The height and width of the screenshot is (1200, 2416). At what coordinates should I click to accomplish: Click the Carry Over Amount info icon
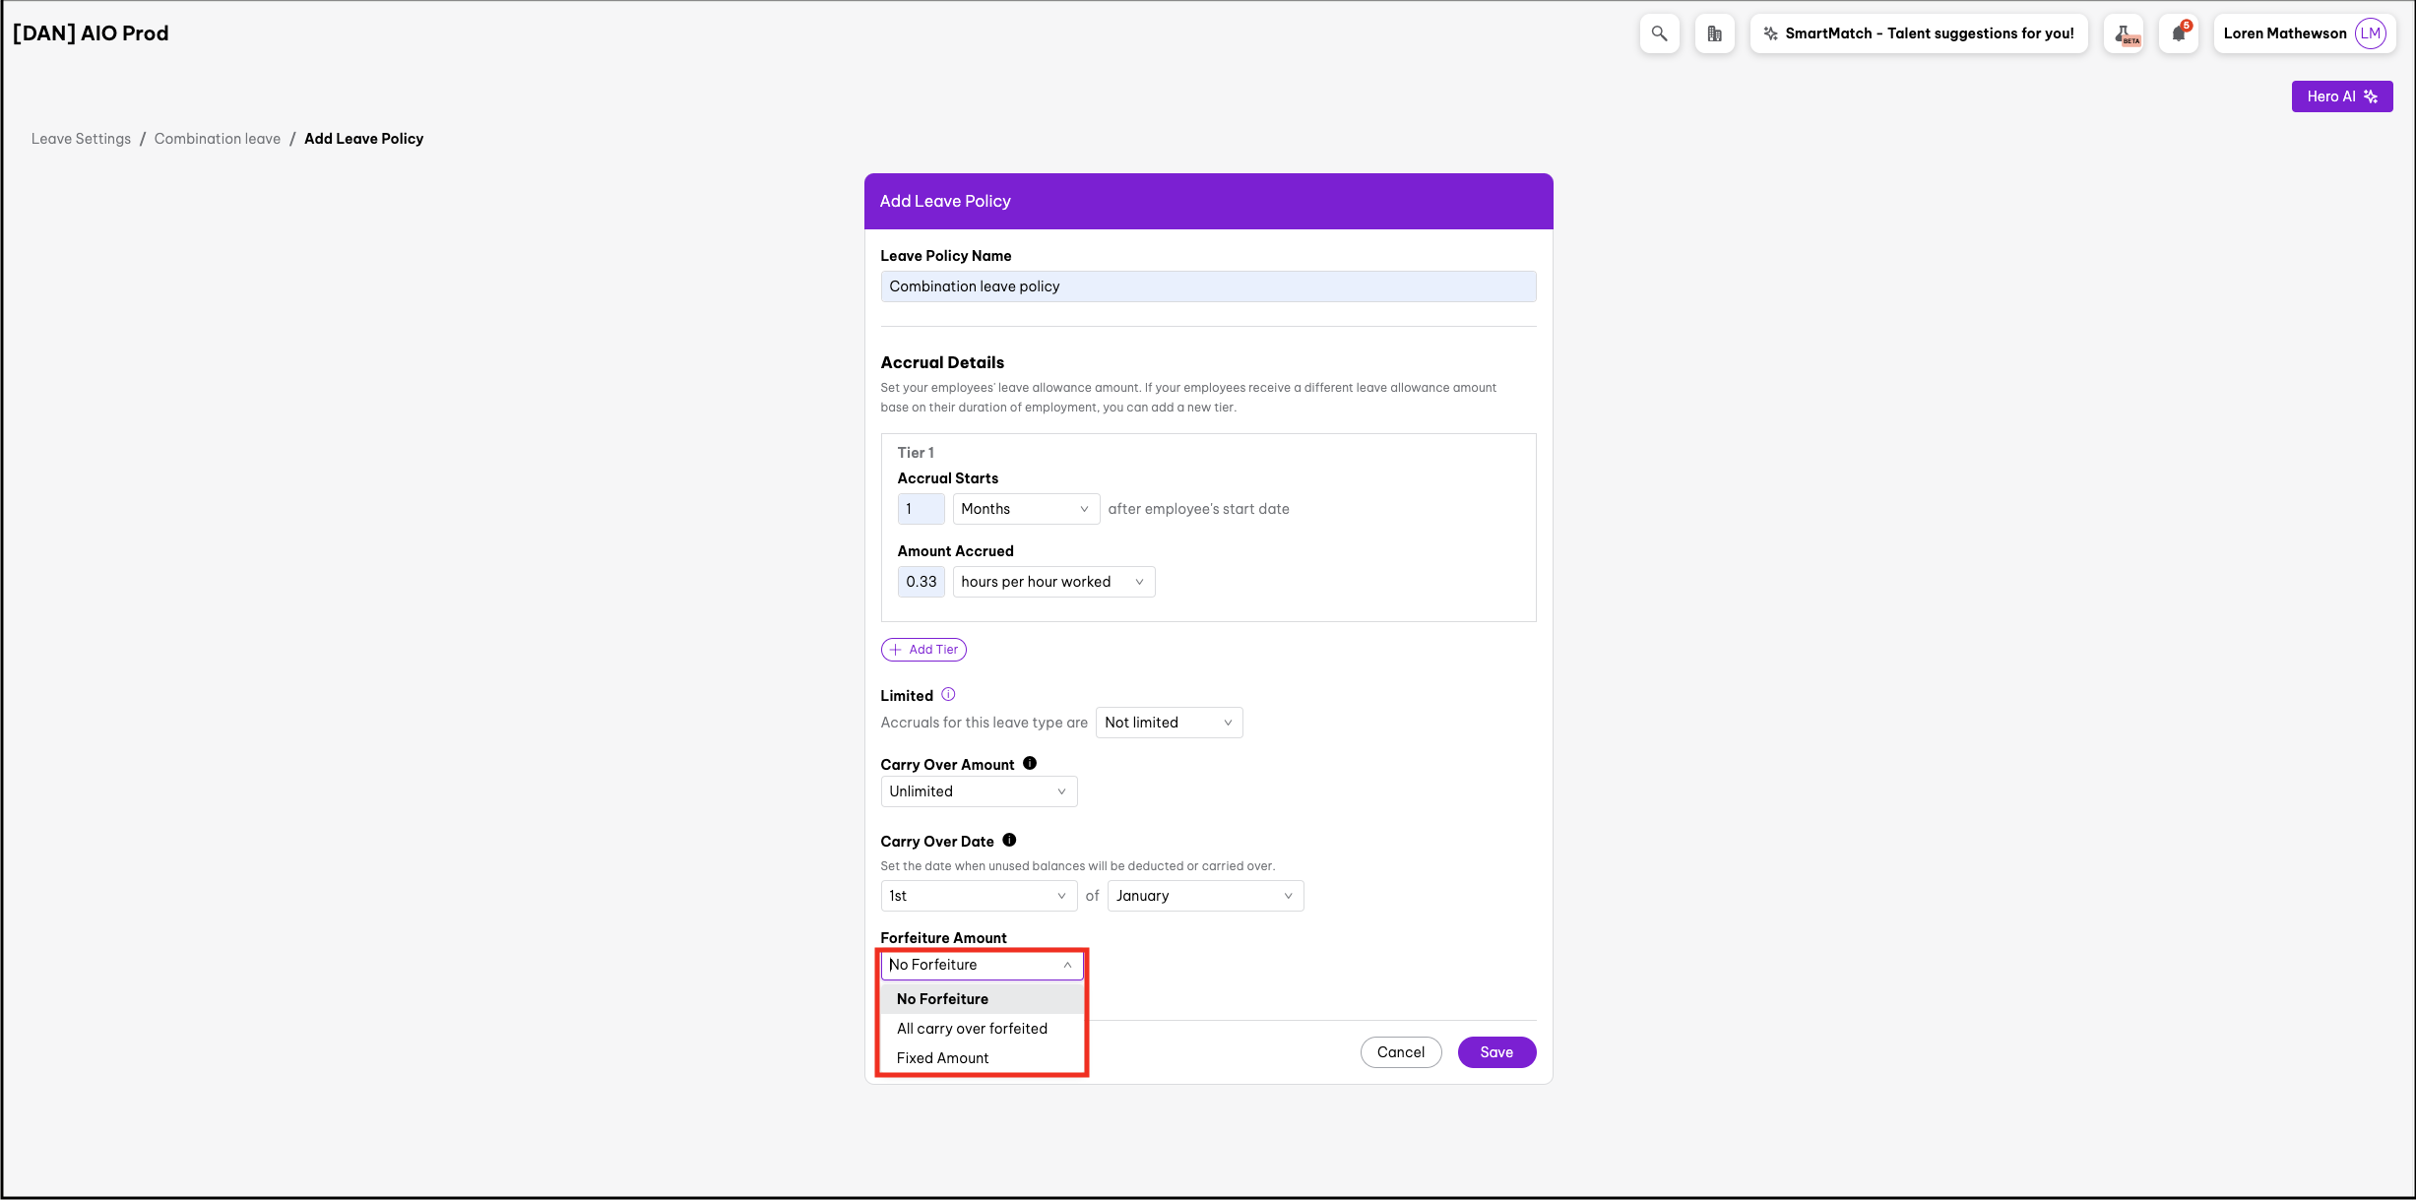coord(1030,764)
